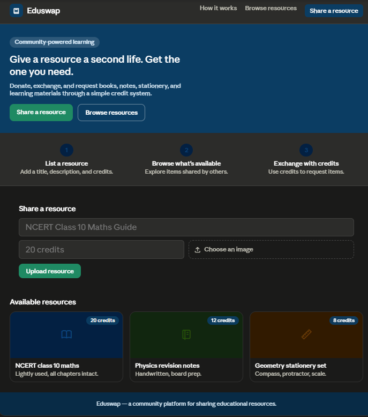Click the Eduswap book logo icon
This screenshot has height=417, width=368.
point(16,11)
